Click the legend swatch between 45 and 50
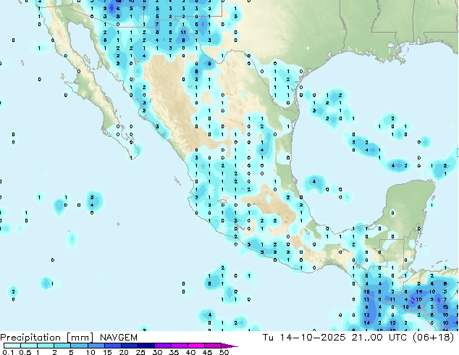 (x=213, y=346)
